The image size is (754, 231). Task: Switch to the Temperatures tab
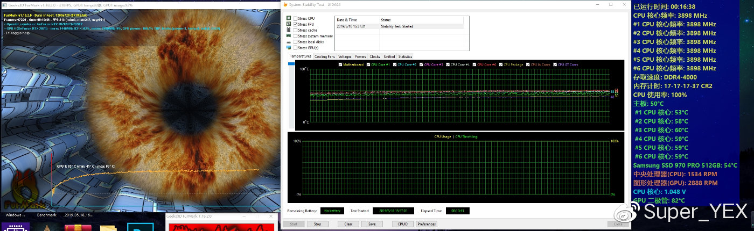coord(301,56)
